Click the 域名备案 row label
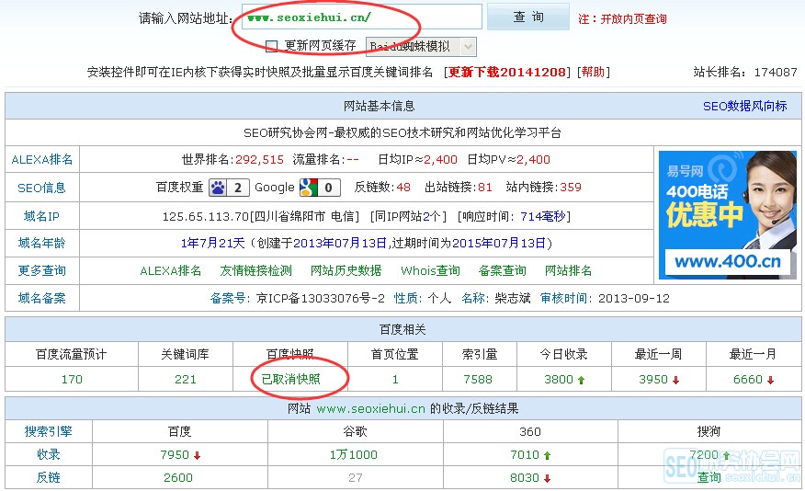The image size is (805, 491). tap(42, 298)
